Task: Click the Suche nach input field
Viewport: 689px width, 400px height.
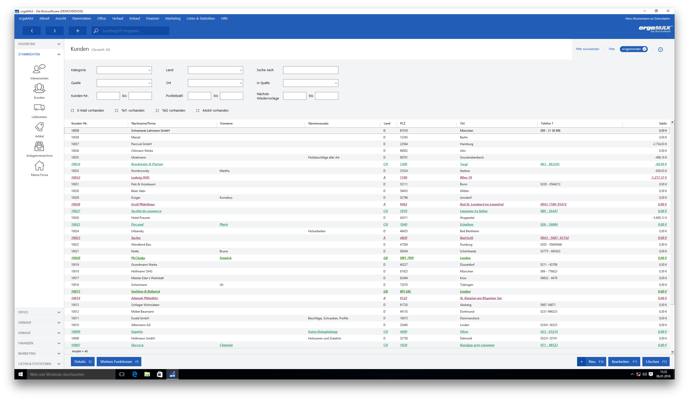Action: coord(311,70)
